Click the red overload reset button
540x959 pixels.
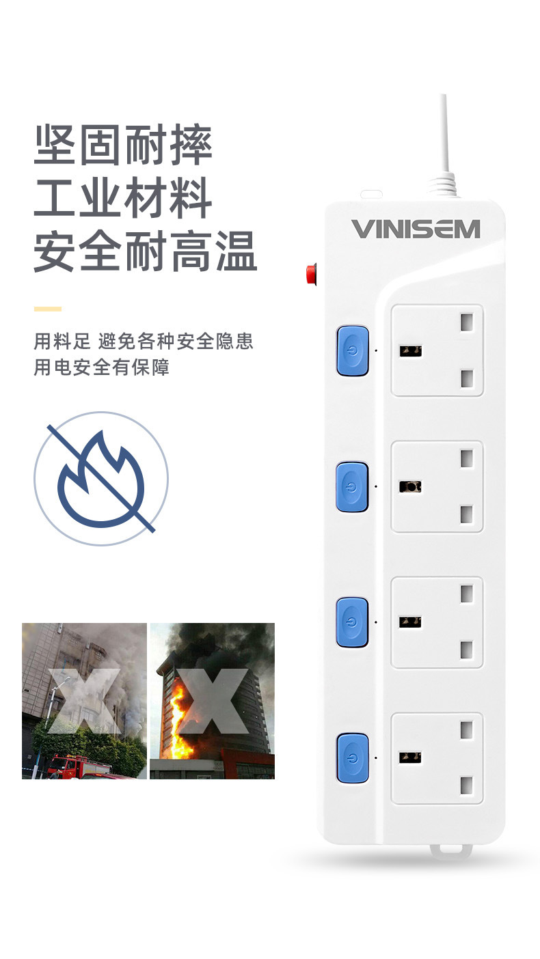pyautogui.click(x=311, y=274)
